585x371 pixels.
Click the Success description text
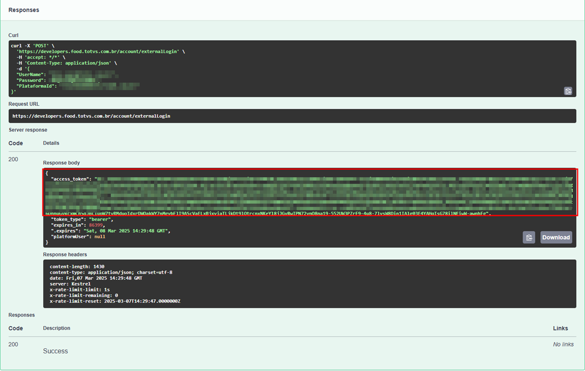[55, 351]
